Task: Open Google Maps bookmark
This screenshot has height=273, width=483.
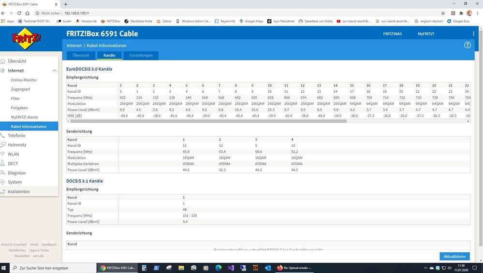Action: tap(251, 21)
